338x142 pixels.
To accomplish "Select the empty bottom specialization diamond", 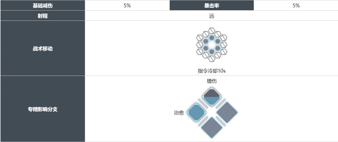I will [212, 127].
